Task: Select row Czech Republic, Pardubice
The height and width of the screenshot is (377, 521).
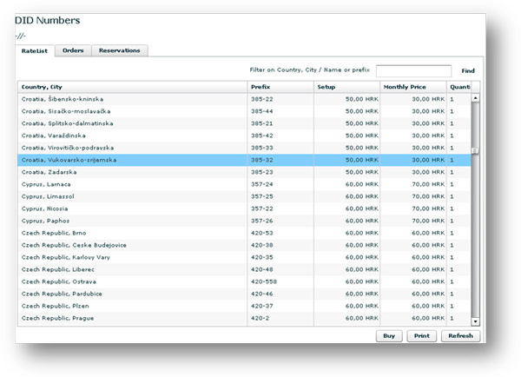Action: pyautogui.click(x=244, y=294)
